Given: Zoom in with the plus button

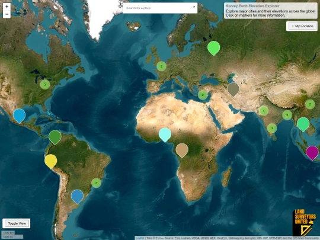Looking at the screenshot, I should coord(7,7).
